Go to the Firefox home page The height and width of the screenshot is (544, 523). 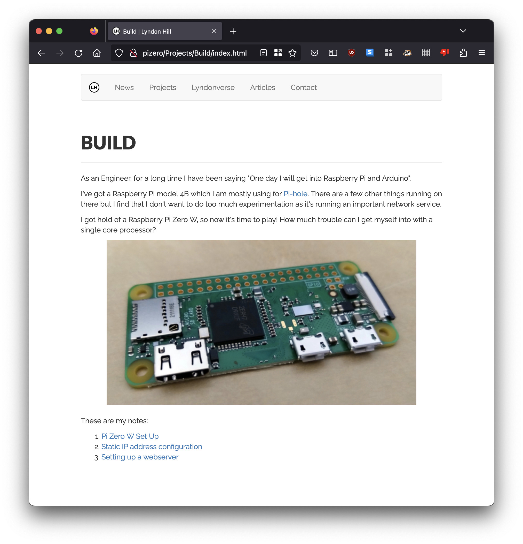tap(97, 53)
